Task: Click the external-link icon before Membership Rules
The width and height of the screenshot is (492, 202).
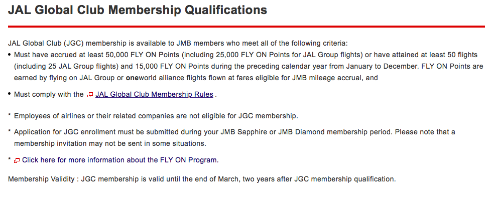Action: coord(90,95)
